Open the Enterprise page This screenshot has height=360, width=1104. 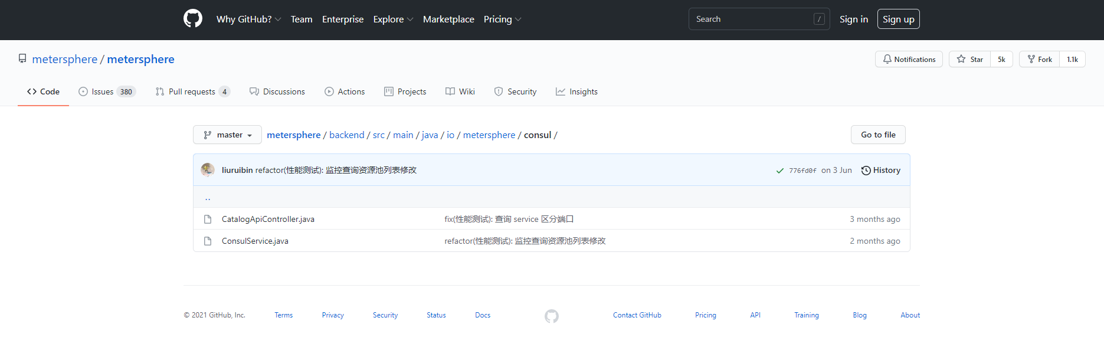(343, 19)
